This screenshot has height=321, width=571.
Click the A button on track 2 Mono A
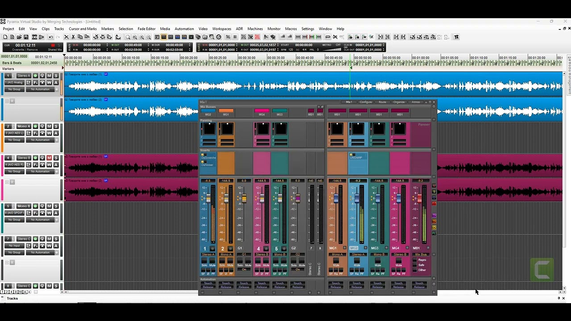[56, 133]
